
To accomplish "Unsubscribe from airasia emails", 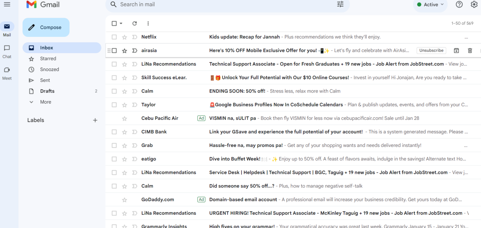I will click(431, 50).
